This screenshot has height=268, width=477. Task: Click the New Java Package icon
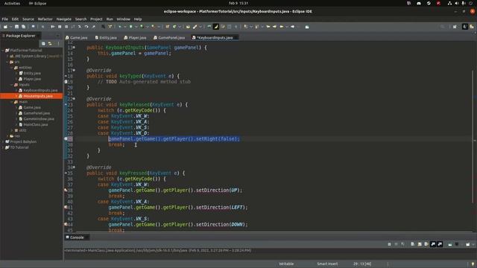(167, 27)
